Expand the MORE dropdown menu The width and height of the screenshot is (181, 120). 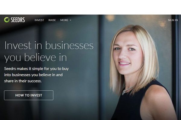pyautogui.click(x=65, y=20)
